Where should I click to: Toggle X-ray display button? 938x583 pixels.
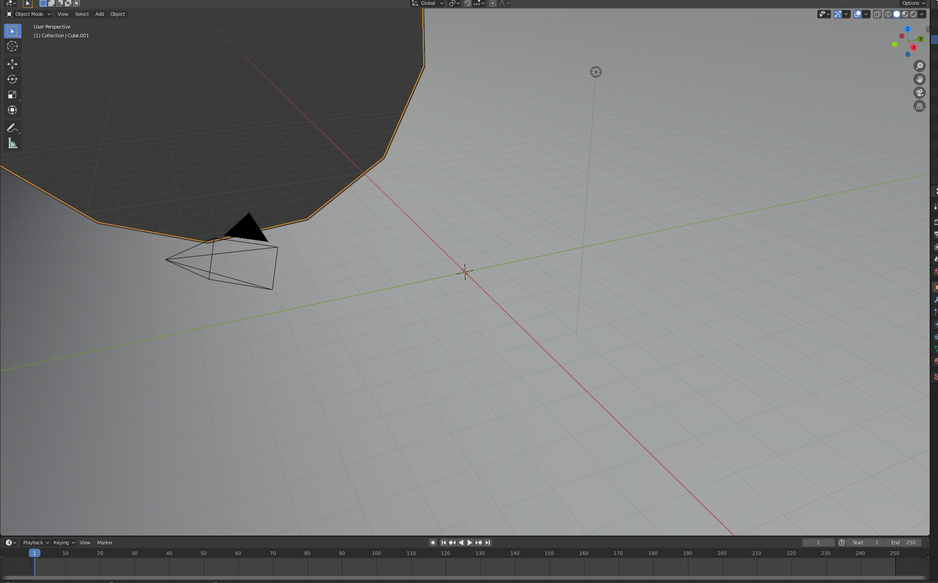[877, 14]
